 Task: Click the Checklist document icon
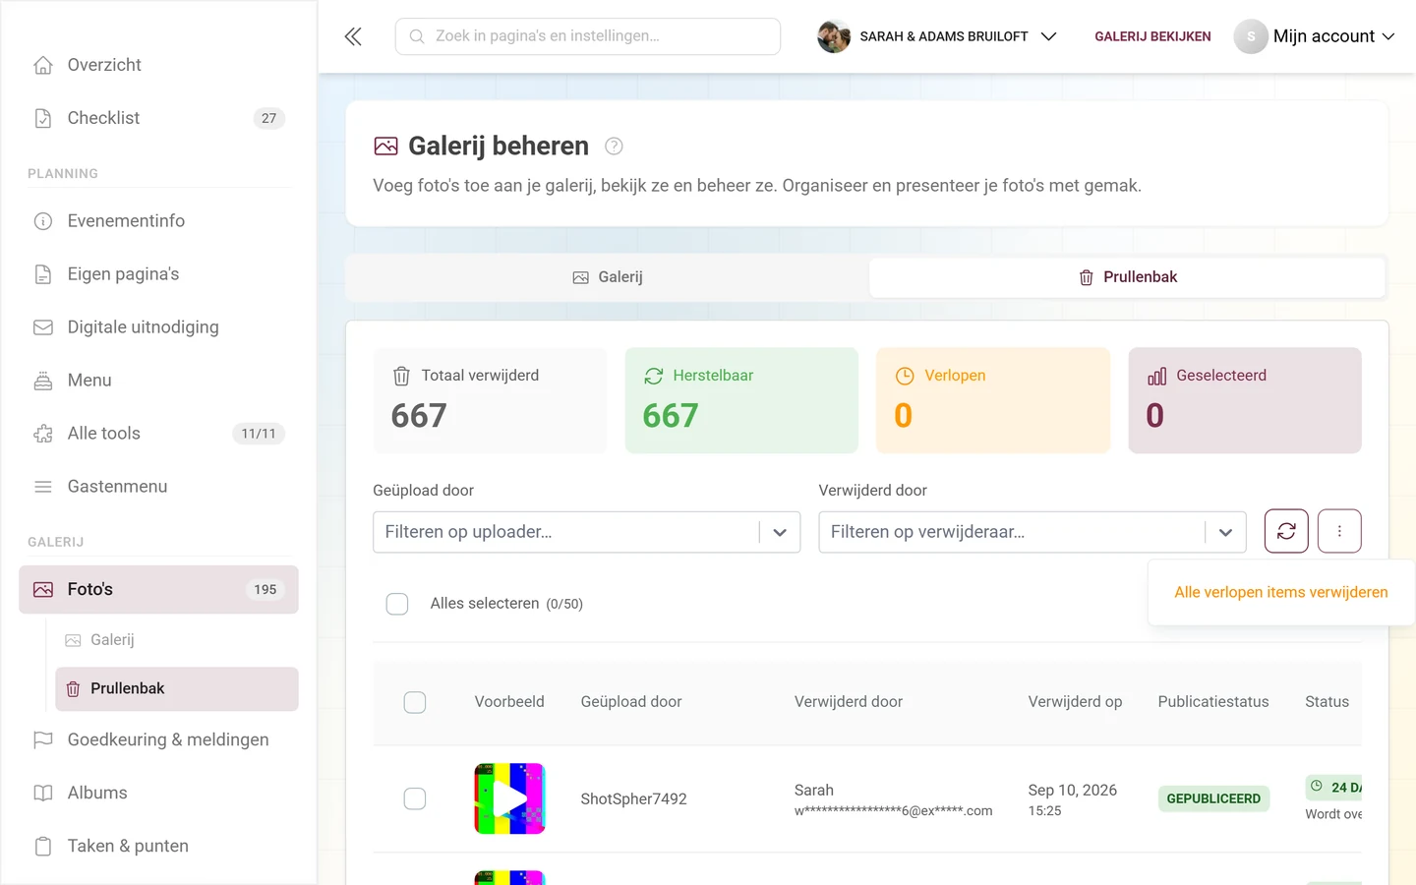pyautogui.click(x=43, y=118)
